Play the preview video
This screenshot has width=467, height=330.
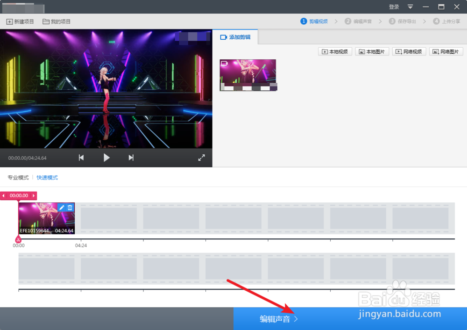106,158
